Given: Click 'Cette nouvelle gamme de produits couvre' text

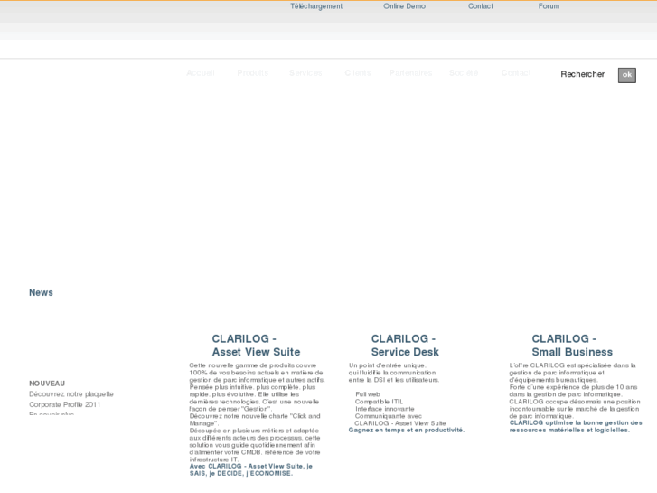Looking at the screenshot, I should coord(253,365).
